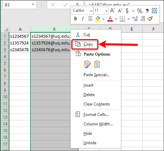Select Column Width menu item
The width and height of the screenshot is (164, 151).
click(x=96, y=124)
